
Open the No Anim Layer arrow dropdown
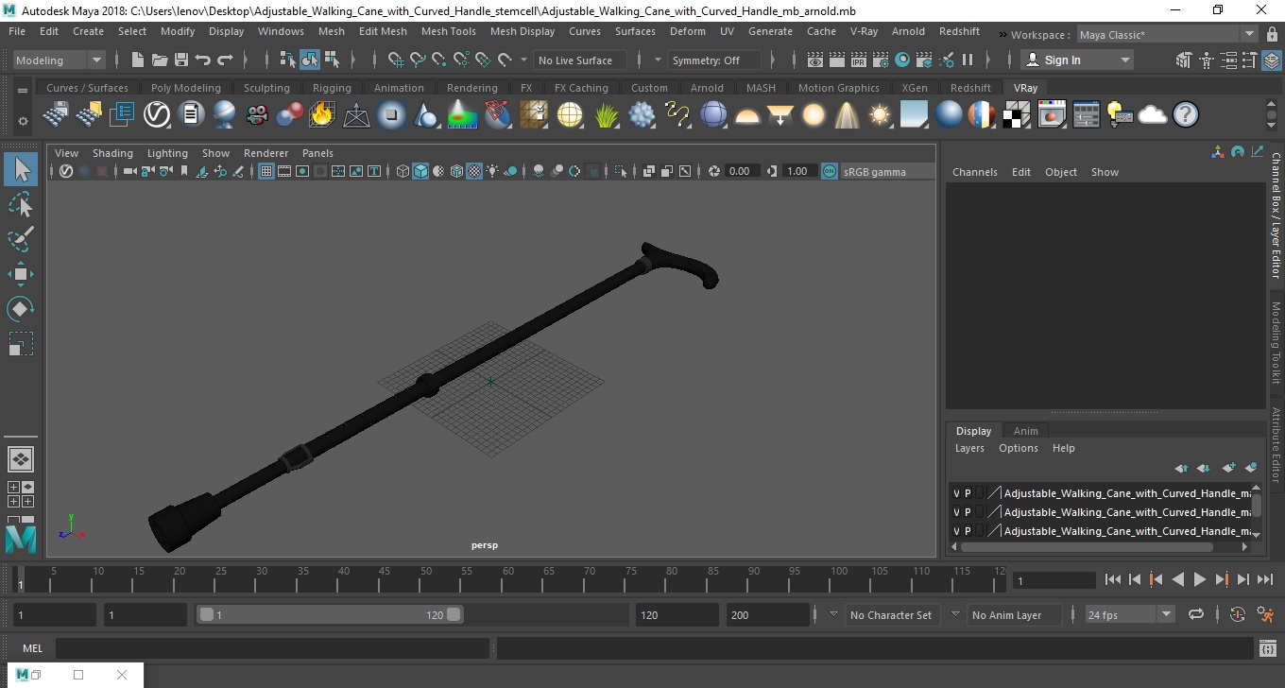point(955,614)
